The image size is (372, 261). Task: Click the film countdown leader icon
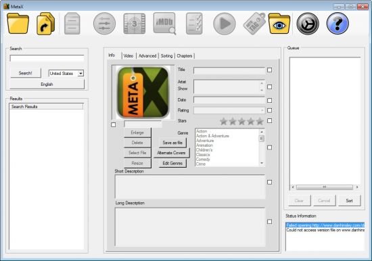[x=135, y=24]
